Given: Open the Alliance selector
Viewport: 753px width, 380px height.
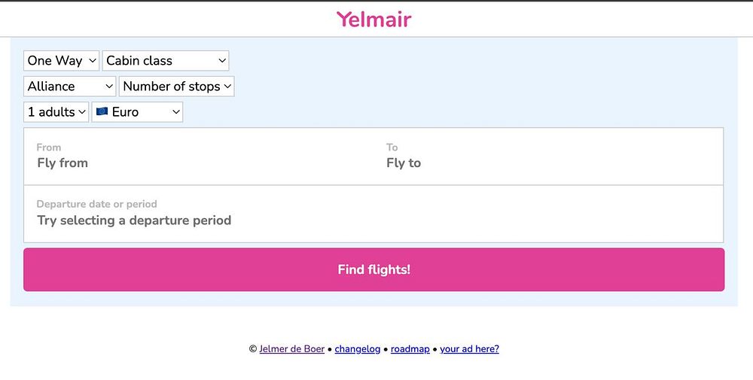Looking at the screenshot, I should (x=70, y=87).
